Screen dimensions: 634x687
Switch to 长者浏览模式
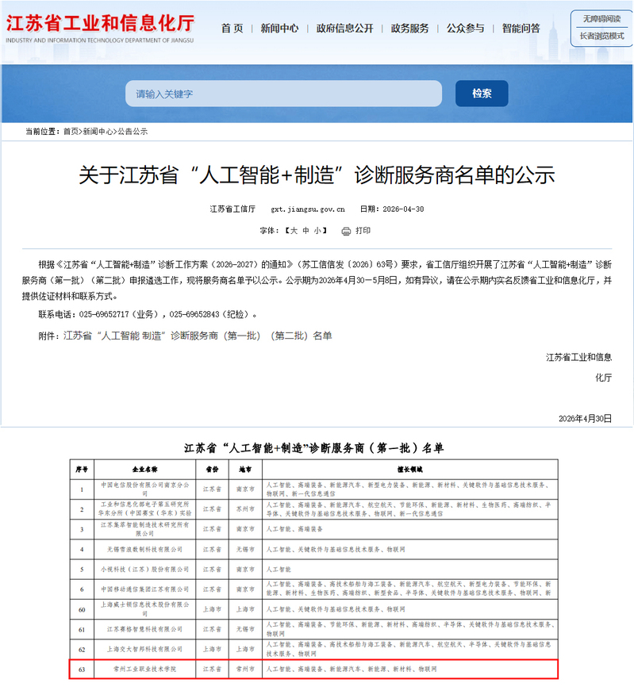coord(601,36)
